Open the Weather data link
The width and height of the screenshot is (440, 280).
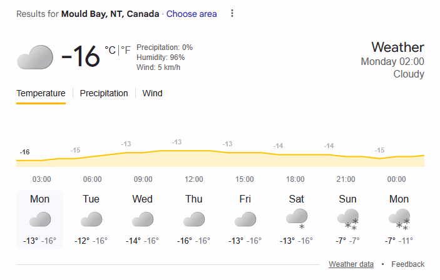click(351, 264)
